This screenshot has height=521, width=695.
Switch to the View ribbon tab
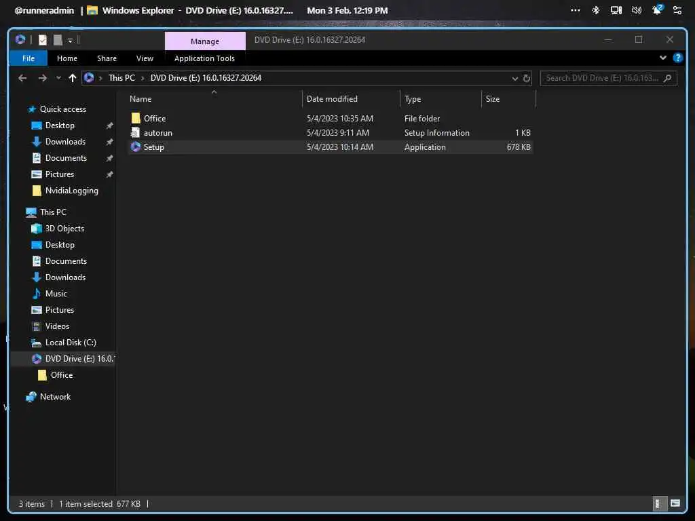pyautogui.click(x=145, y=58)
